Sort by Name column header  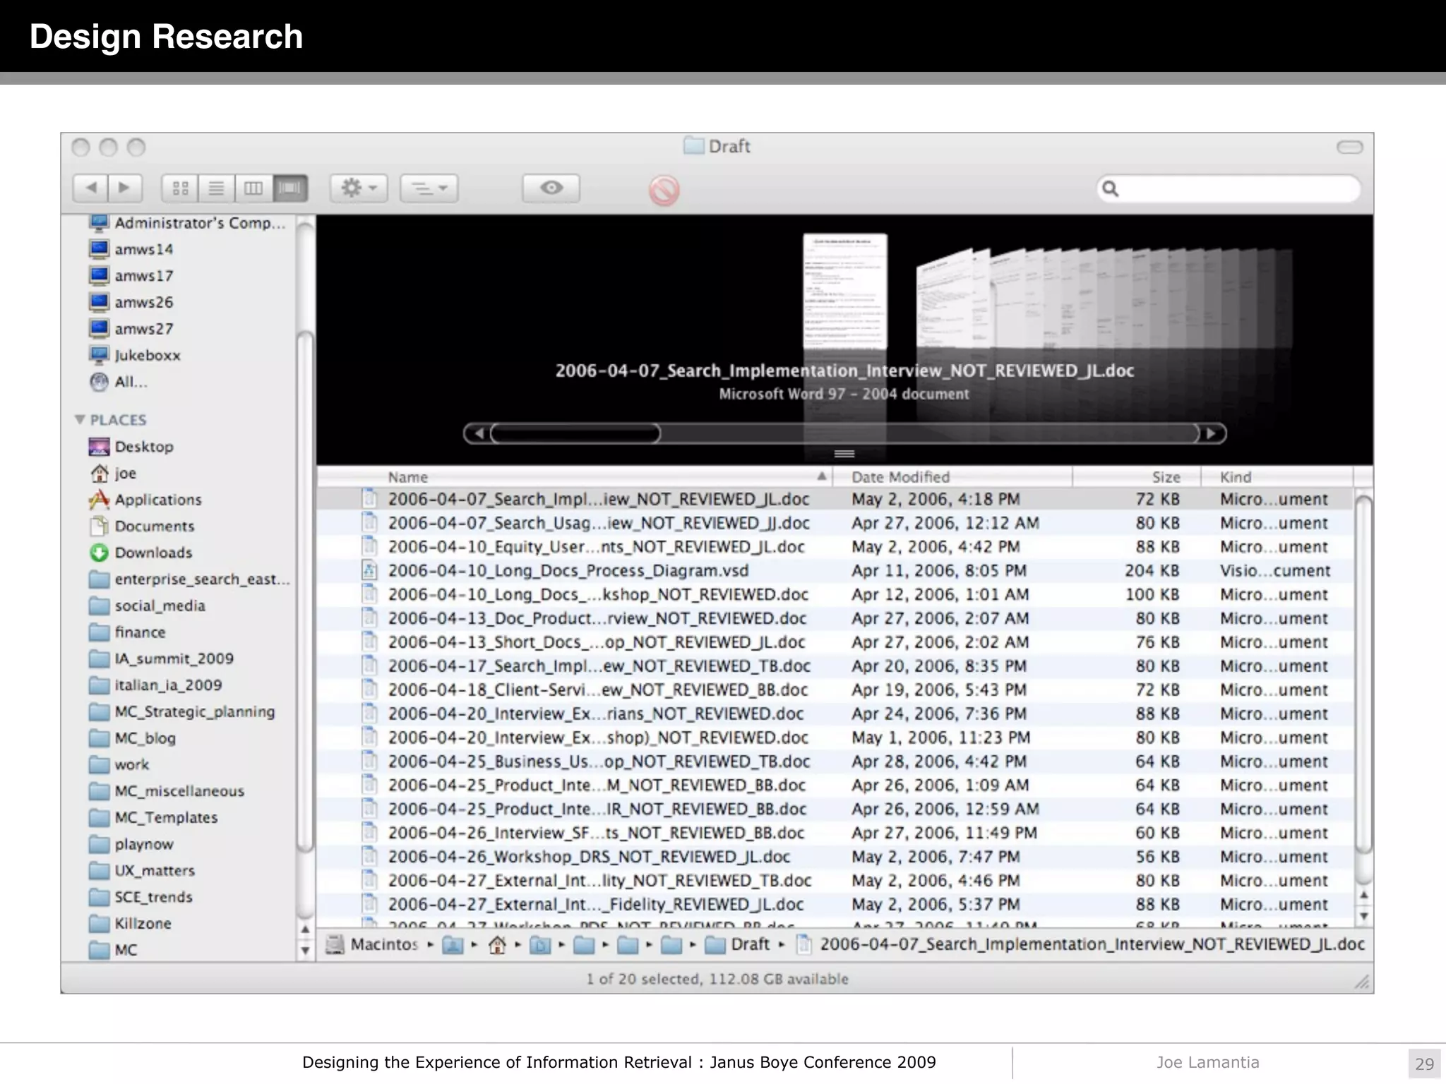point(574,477)
